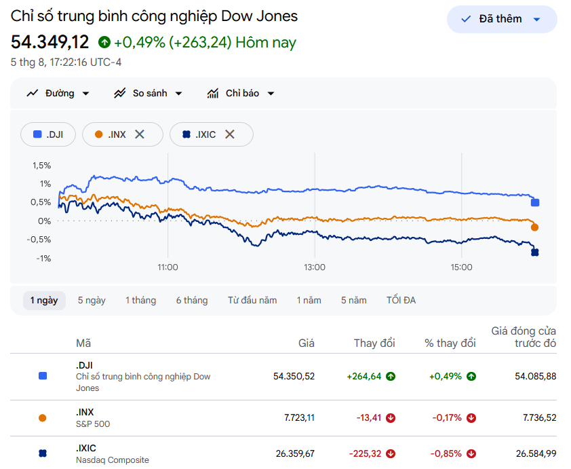Image resolution: width=571 pixels, height=469 pixels.
Task: Open the Đường chart type dropdown
Action: coord(58,93)
